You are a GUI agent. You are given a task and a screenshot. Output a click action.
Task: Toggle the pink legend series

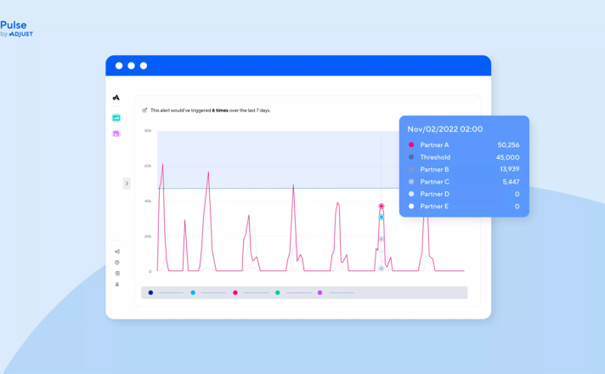point(235,292)
